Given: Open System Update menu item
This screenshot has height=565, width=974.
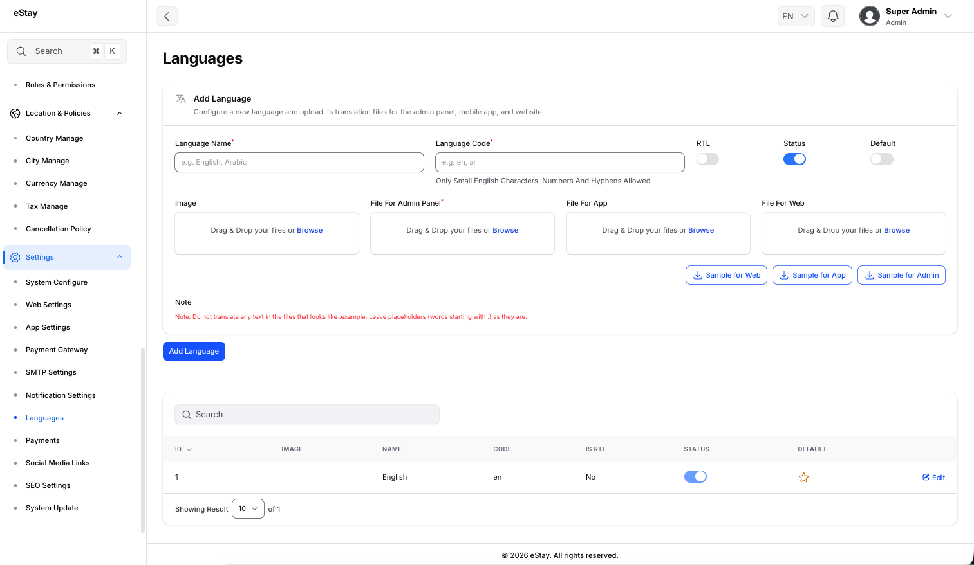Looking at the screenshot, I should click(52, 508).
